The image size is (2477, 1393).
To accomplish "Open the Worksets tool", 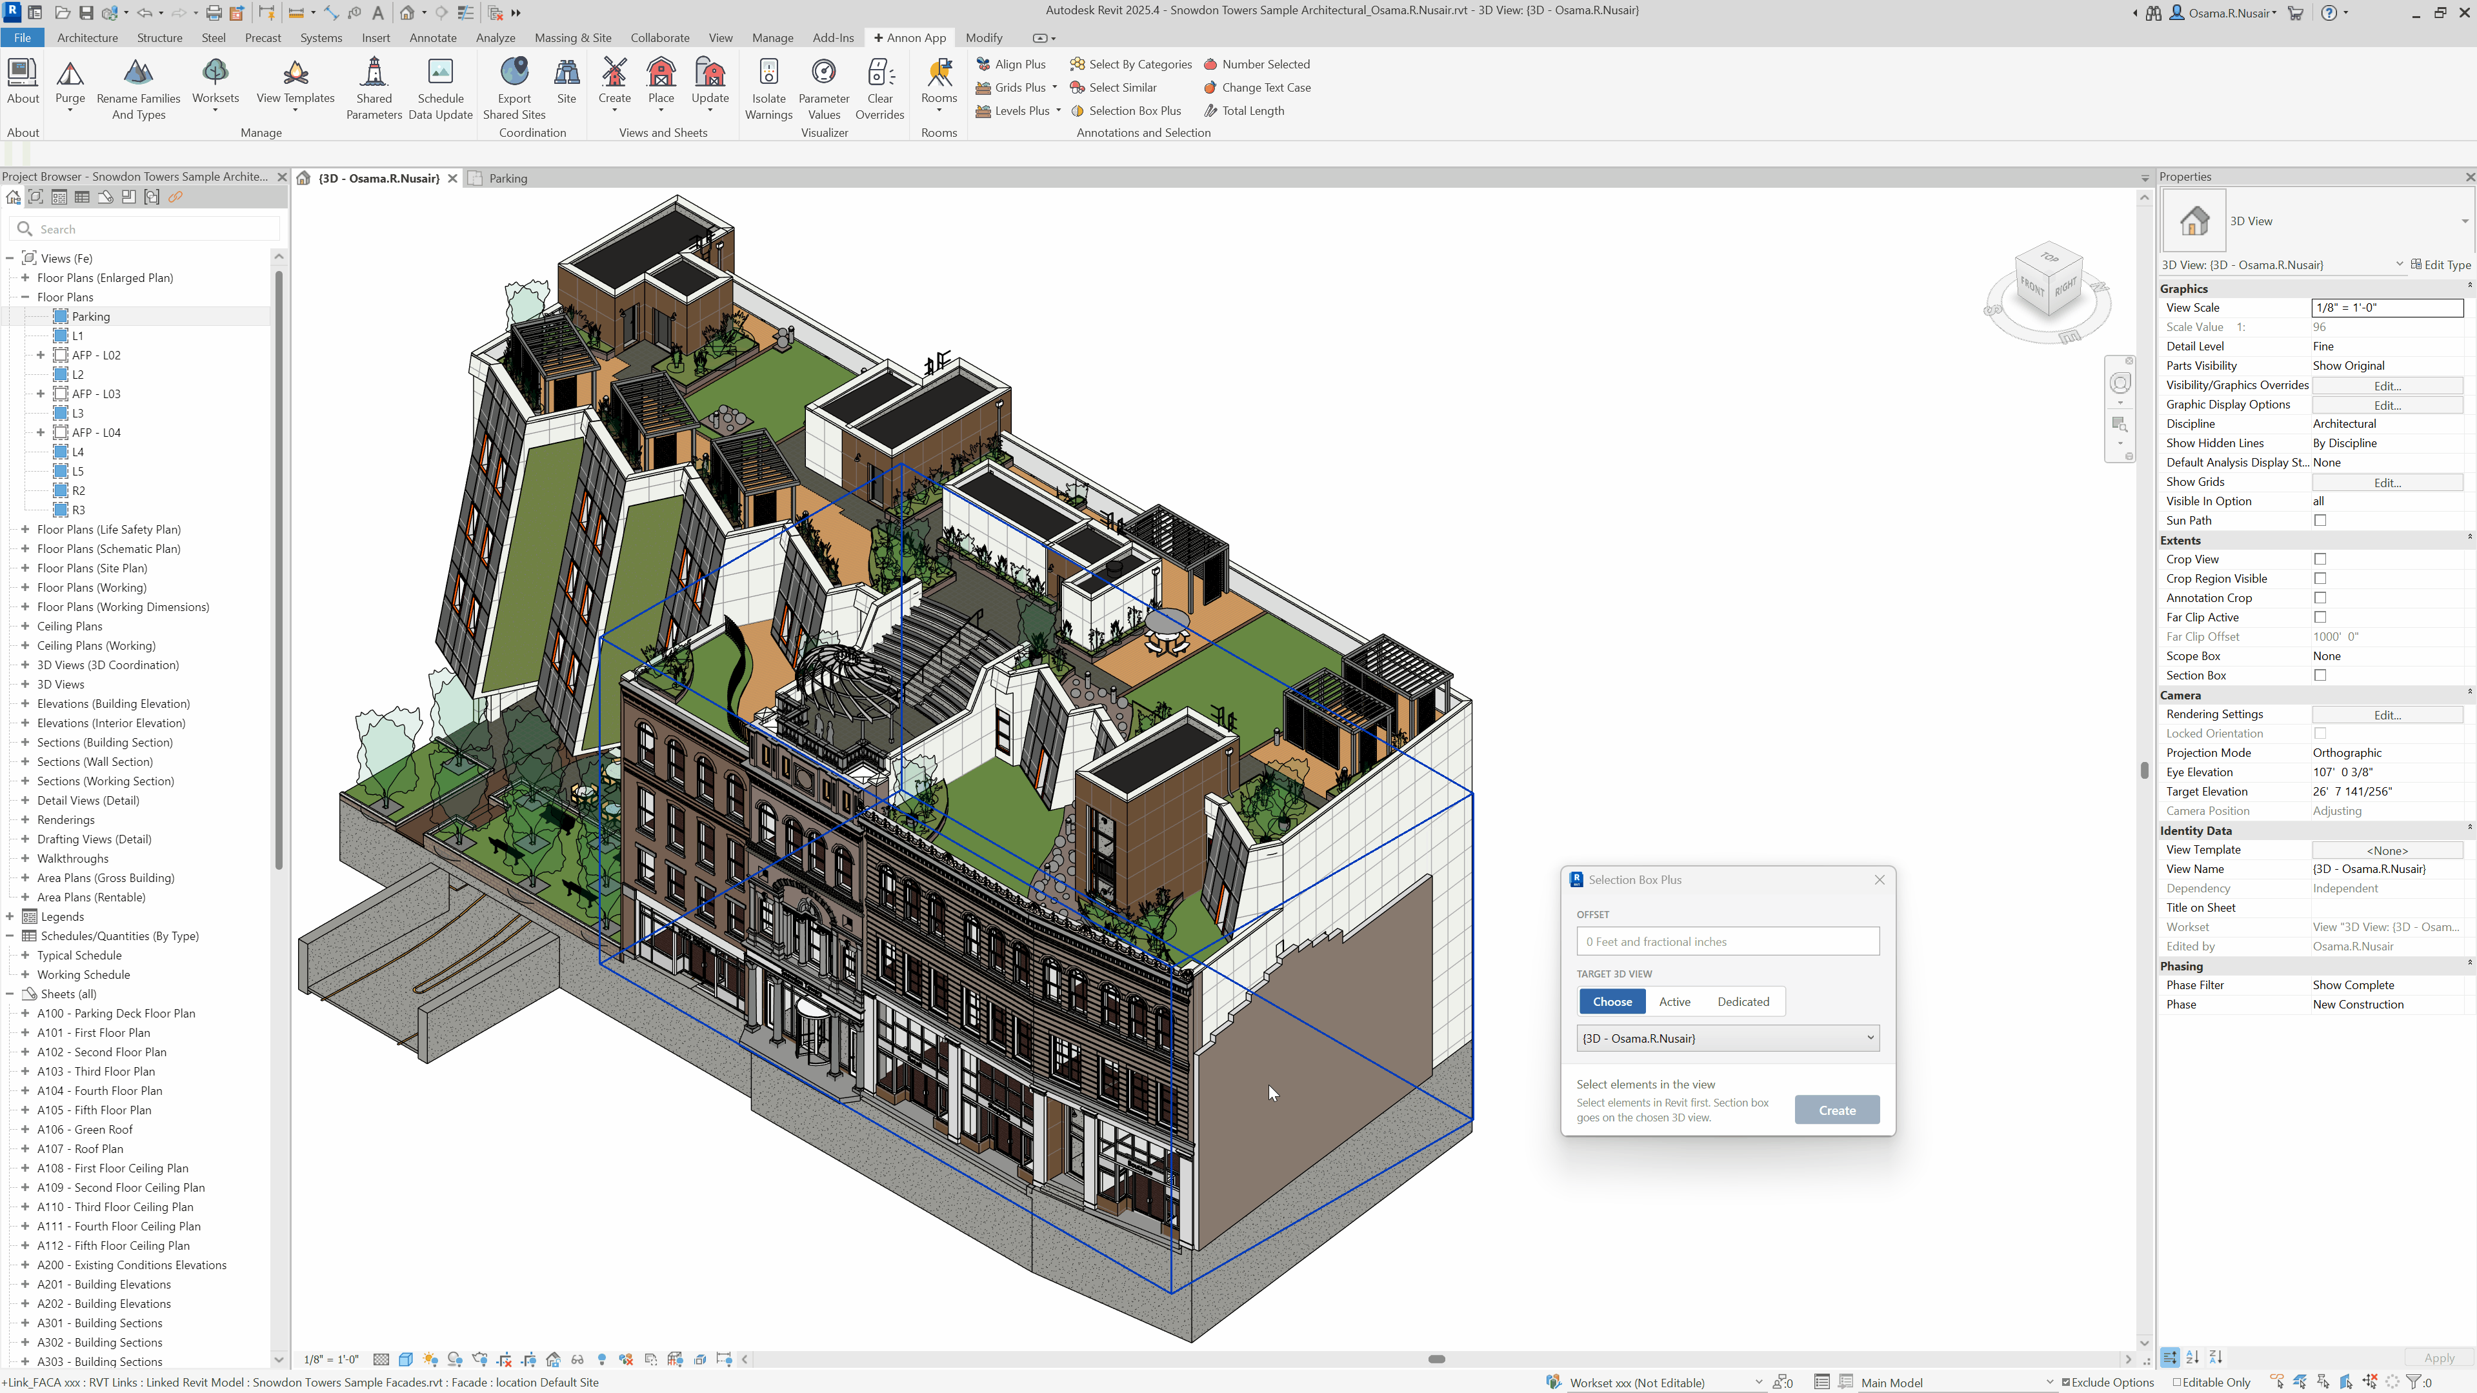I will [x=216, y=85].
